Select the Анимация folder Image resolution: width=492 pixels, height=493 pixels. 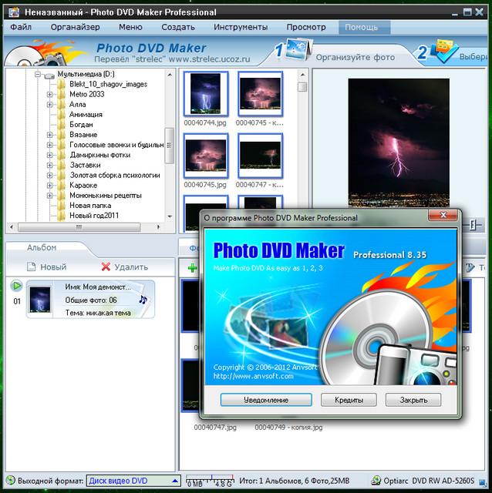click(x=86, y=115)
